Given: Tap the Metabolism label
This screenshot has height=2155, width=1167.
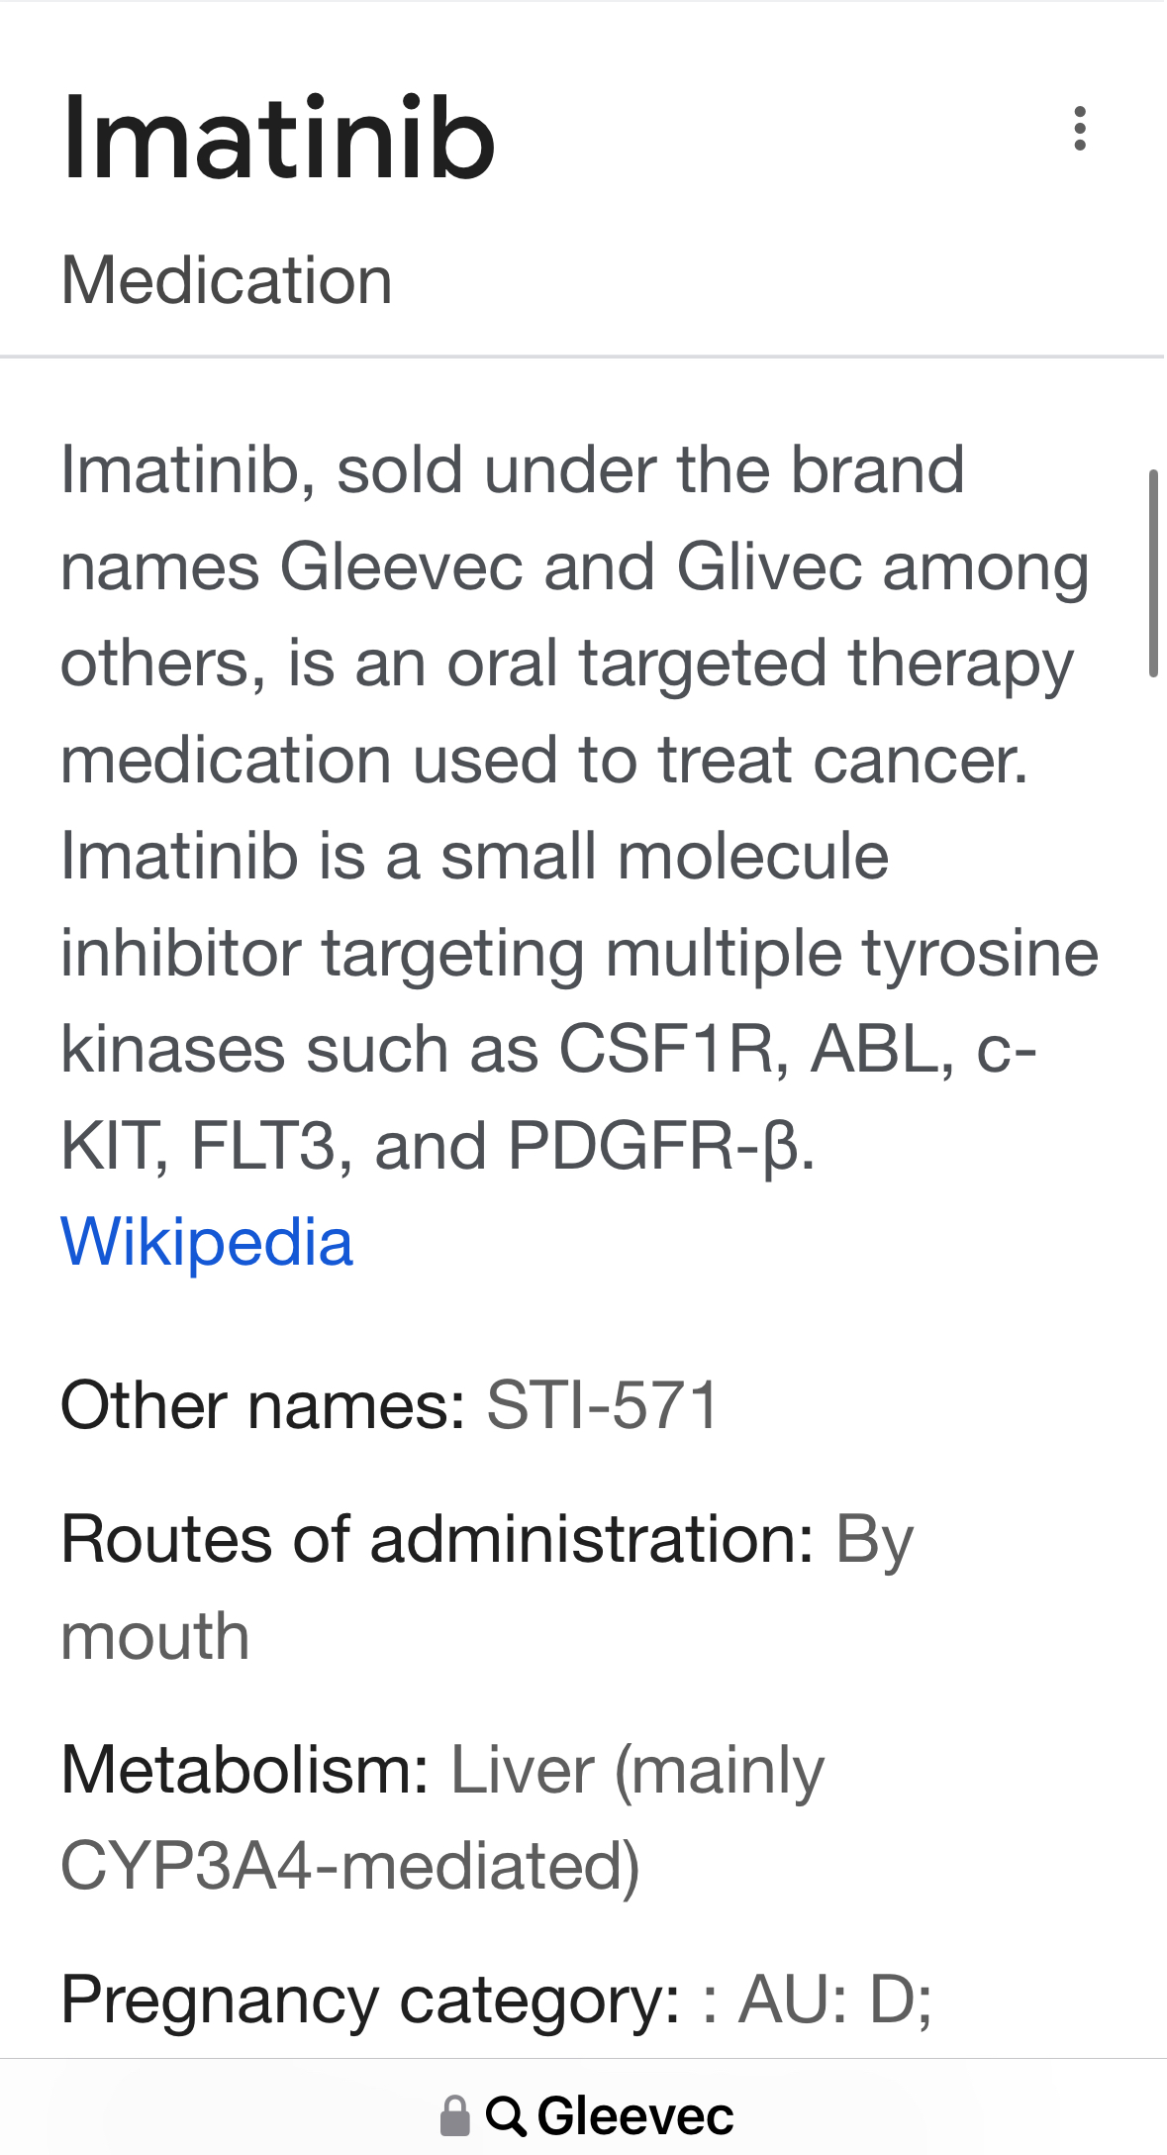Looking at the screenshot, I should coord(244,1770).
